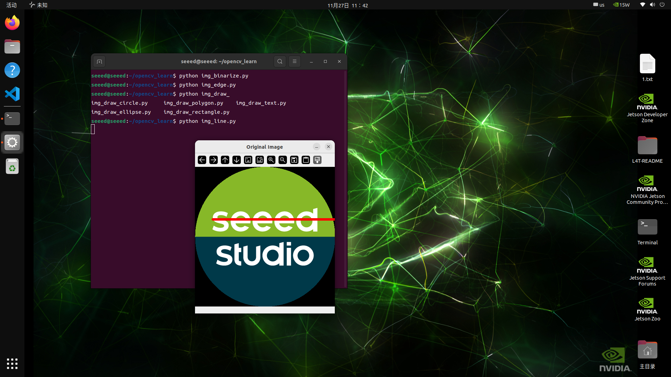The image size is (671, 377).
Task: Select the 1.txt file on the desktop
Action: point(647,68)
